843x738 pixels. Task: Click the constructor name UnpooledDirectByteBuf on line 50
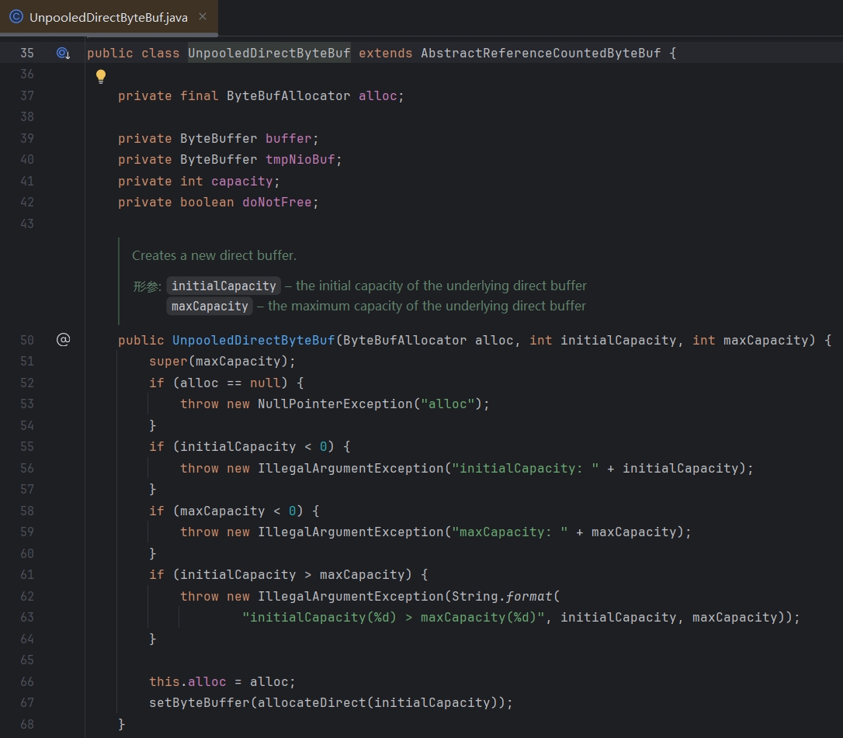[253, 340]
